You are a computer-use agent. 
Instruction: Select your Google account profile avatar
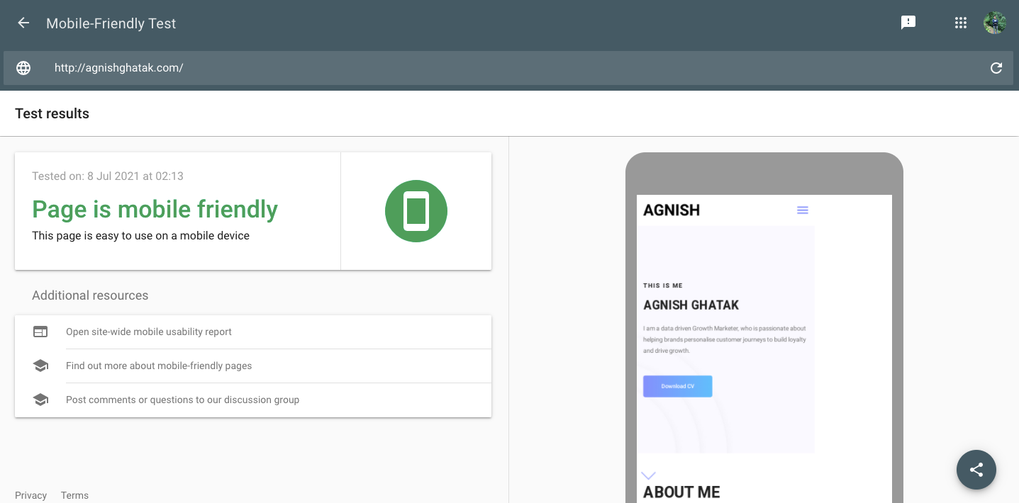point(995,22)
